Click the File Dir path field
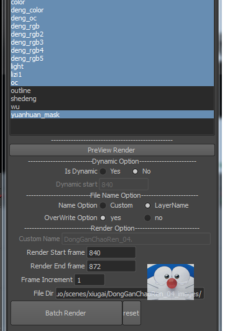Viewport: 225px width, 331px height. click(x=130, y=293)
